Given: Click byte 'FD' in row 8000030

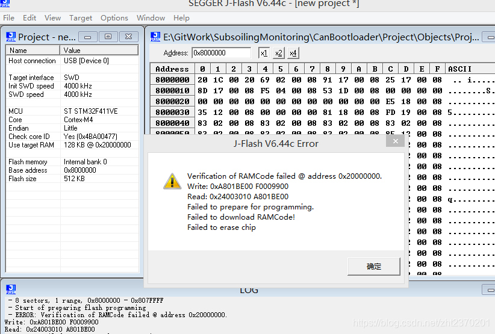Looking at the screenshot, I should click(x=390, y=113).
